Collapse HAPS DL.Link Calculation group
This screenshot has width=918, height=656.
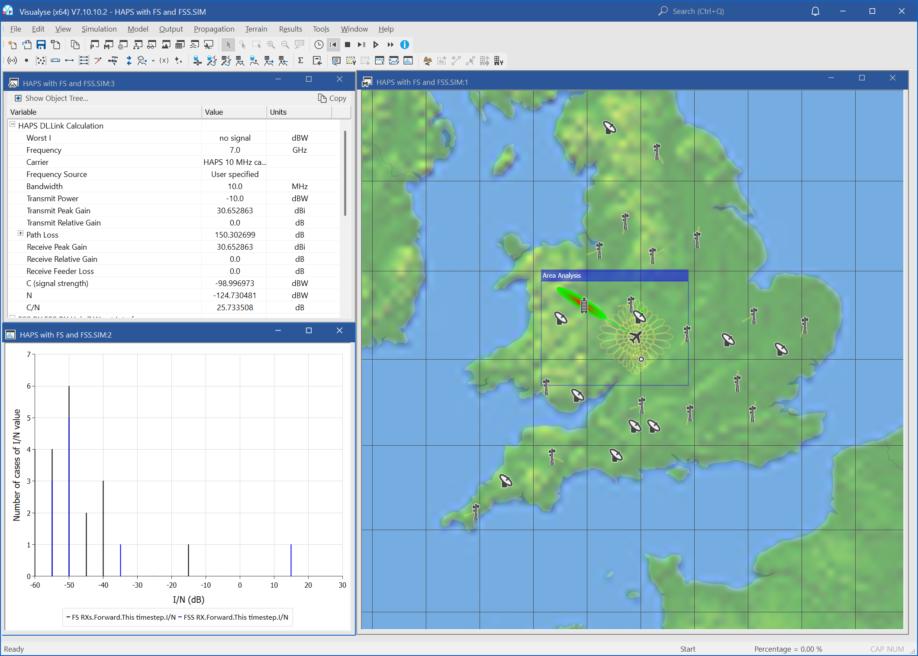(13, 125)
